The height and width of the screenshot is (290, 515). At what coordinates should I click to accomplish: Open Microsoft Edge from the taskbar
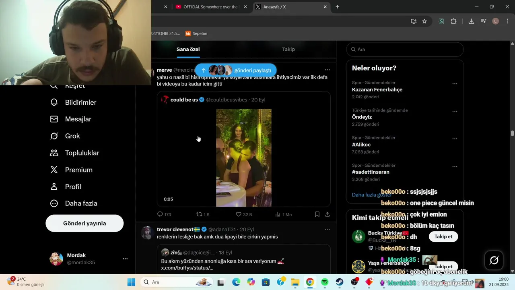click(x=236, y=282)
